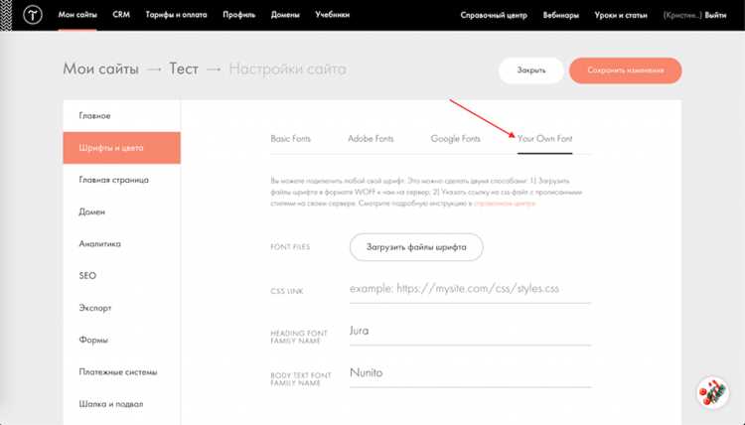Open Мои сайты in top navigation
Viewport: 745px width, 425px height.
[x=77, y=15]
